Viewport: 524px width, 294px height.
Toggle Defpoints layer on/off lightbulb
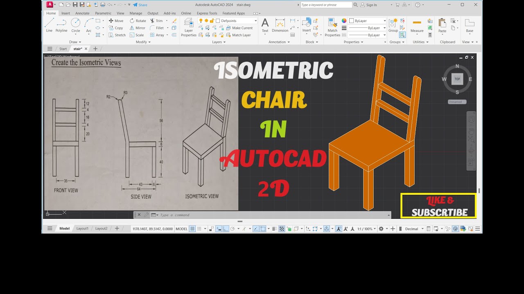201,21
